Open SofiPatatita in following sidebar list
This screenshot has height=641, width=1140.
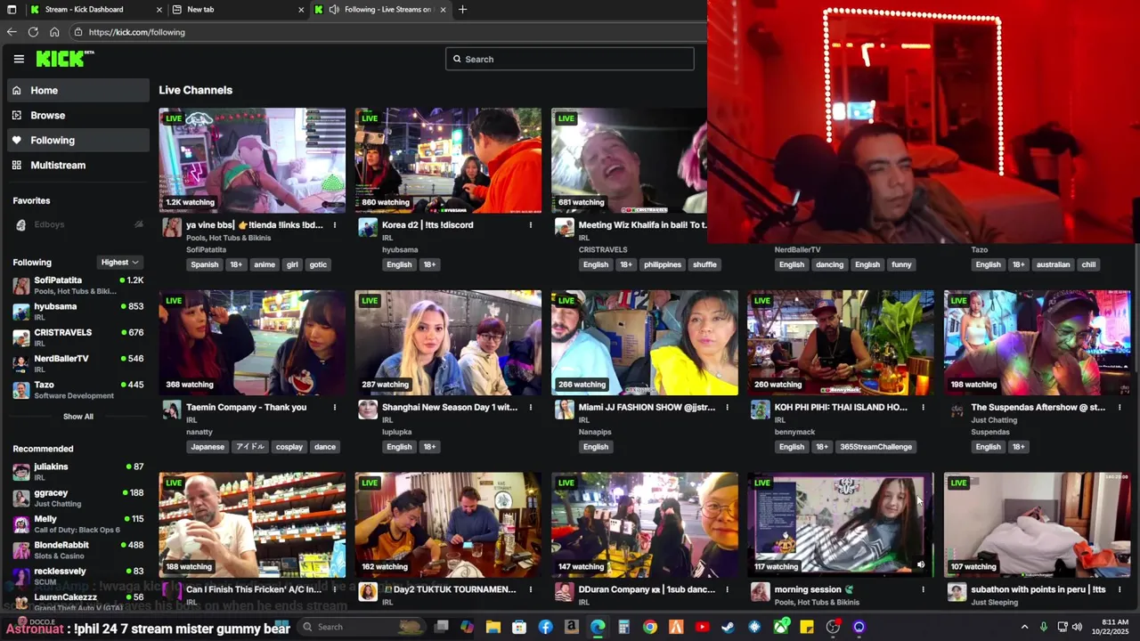[x=78, y=285]
